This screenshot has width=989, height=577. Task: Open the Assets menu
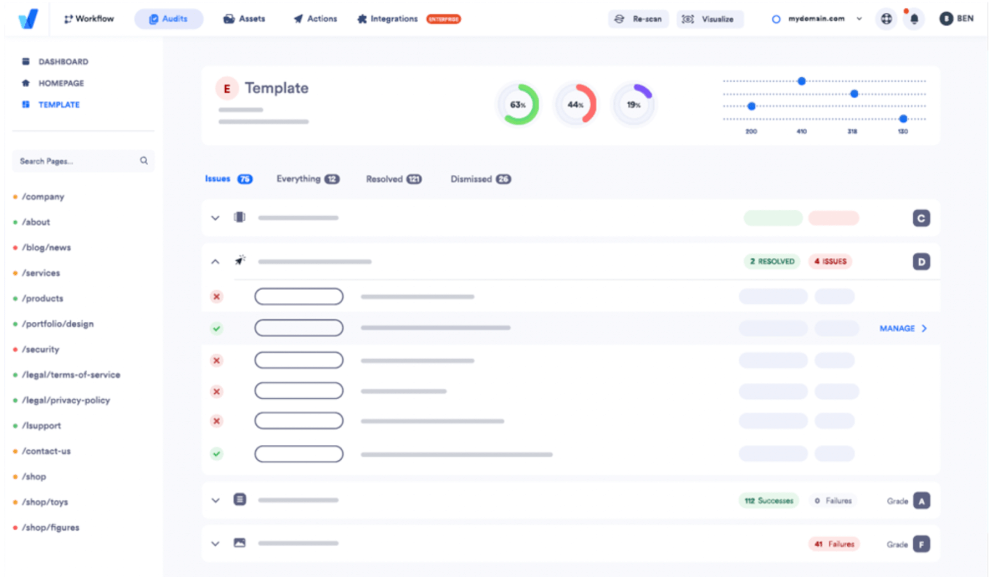coord(244,19)
